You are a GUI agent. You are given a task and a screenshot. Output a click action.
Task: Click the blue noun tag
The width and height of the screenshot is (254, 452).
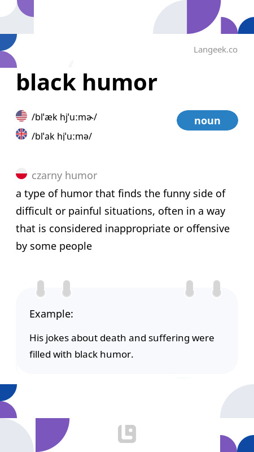point(207,120)
